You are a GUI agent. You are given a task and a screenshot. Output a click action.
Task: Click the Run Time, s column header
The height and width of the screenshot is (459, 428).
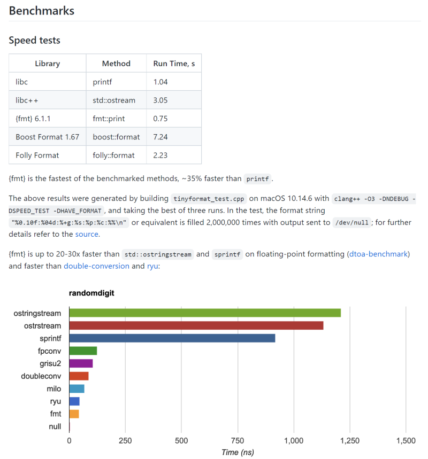(x=174, y=64)
